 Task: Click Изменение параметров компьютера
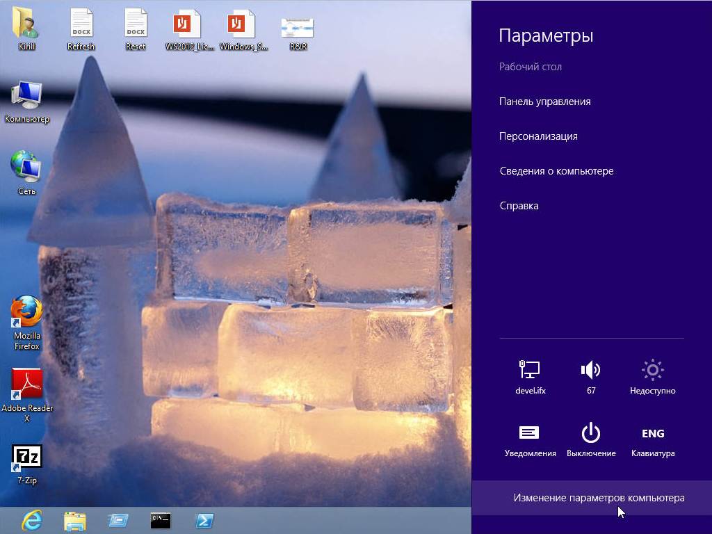599,498
